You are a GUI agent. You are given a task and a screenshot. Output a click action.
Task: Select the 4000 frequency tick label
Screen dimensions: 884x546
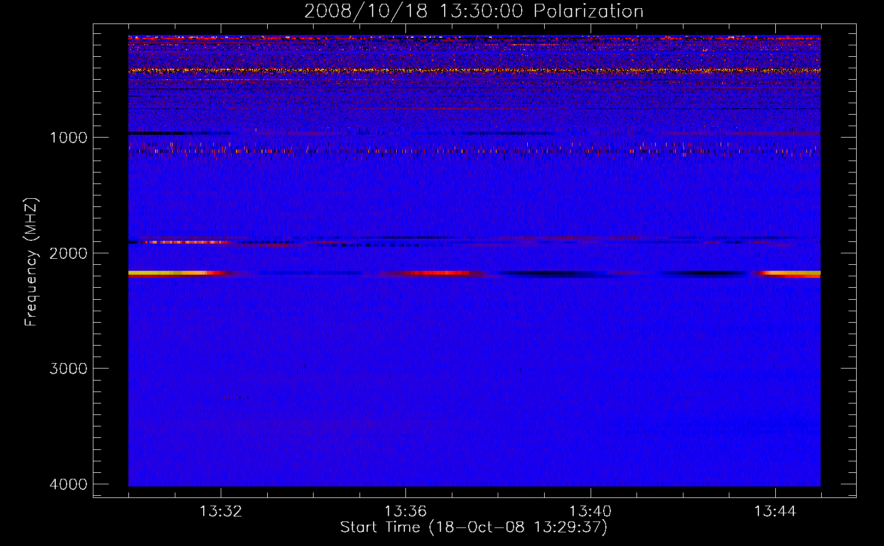68,484
